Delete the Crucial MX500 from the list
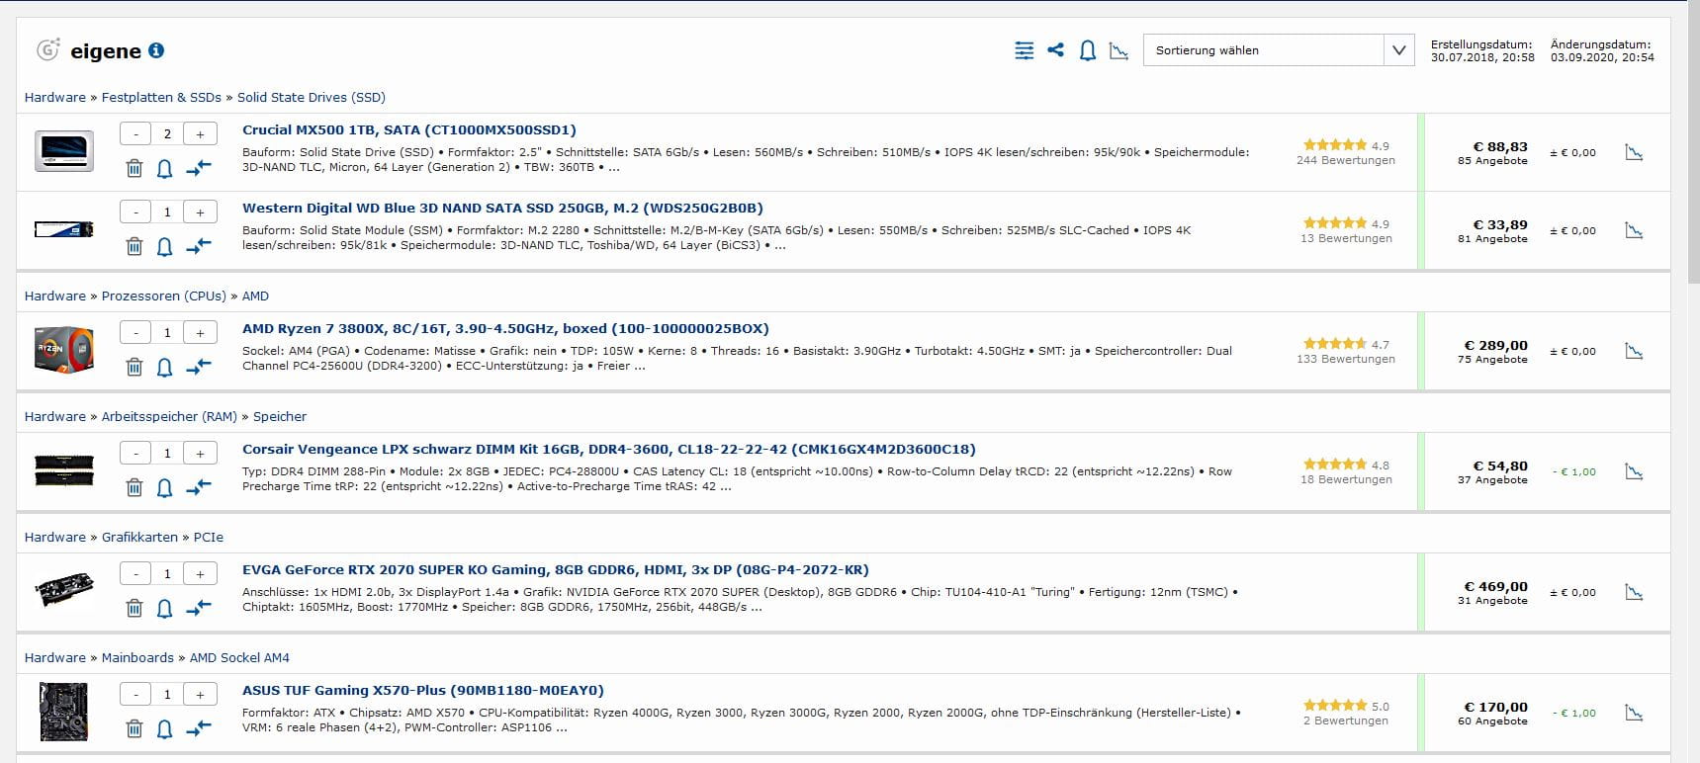This screenshot has height=763, width=1700. pos(134,168)
